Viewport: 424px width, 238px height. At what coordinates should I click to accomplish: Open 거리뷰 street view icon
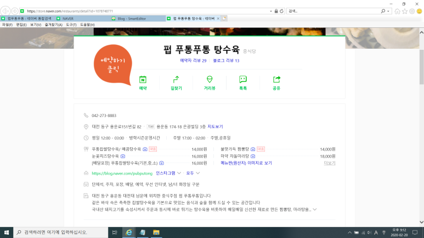click(x=210, y=79)
